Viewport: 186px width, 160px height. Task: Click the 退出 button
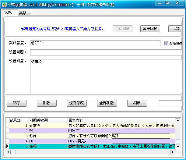[175, 29]
